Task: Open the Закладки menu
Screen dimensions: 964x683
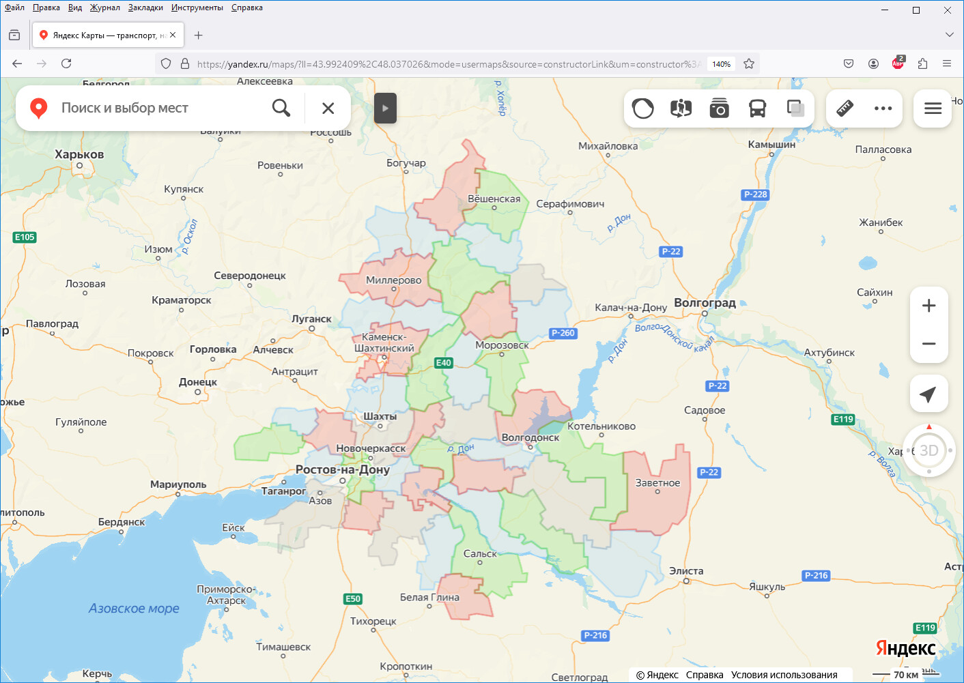Action: pyautogui.click(x=145, y=8)
